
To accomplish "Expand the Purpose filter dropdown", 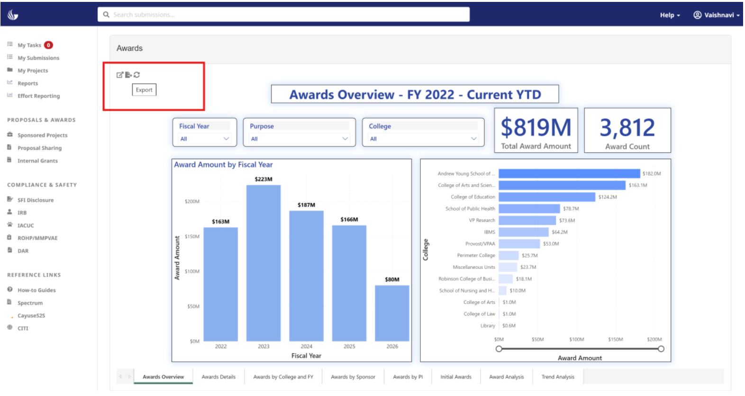I will click(x=299, y=139).
